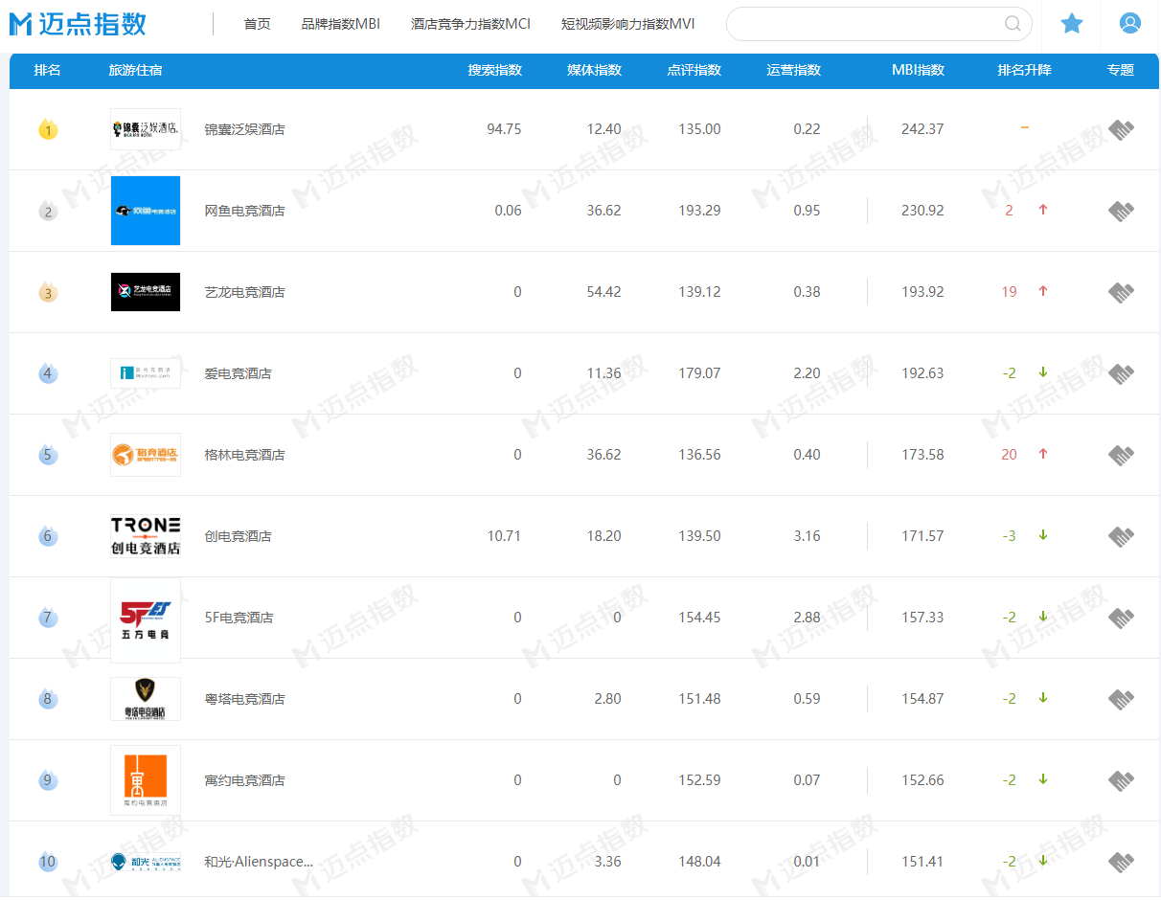Click handshake topic icon for 寓约电竞酒店
Viewport: 1161px width, 900px height.
tap(1121, 780)
